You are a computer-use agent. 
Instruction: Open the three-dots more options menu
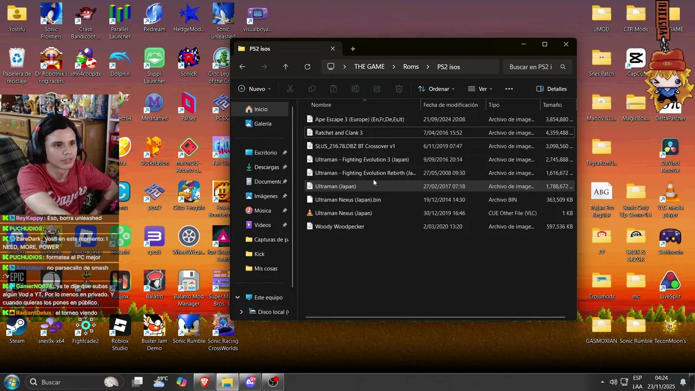click(509, 89)
